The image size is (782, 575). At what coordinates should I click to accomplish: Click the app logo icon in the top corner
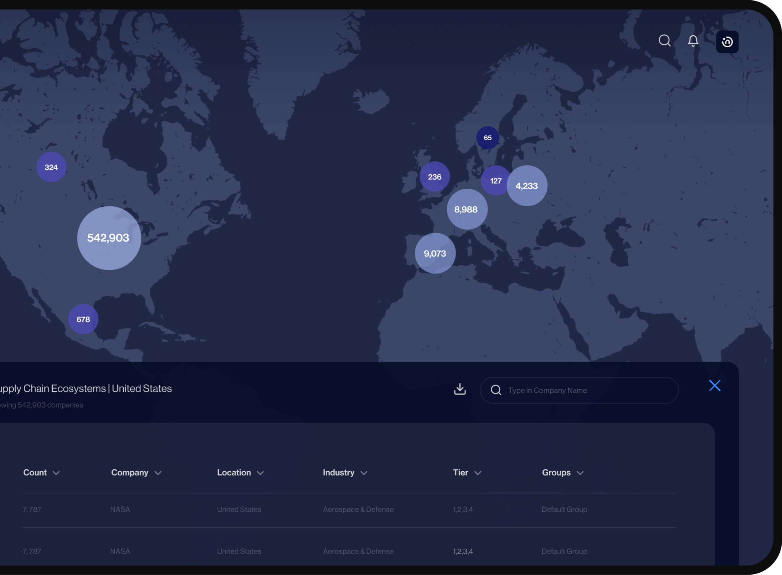coord(727,42)
